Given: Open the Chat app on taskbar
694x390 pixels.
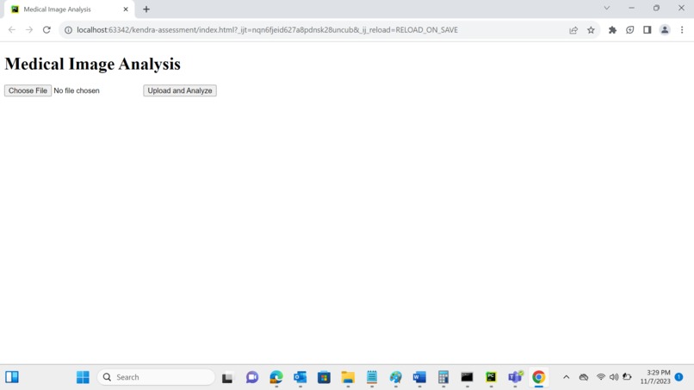Looking at the screenshot, I should point(252,377).
